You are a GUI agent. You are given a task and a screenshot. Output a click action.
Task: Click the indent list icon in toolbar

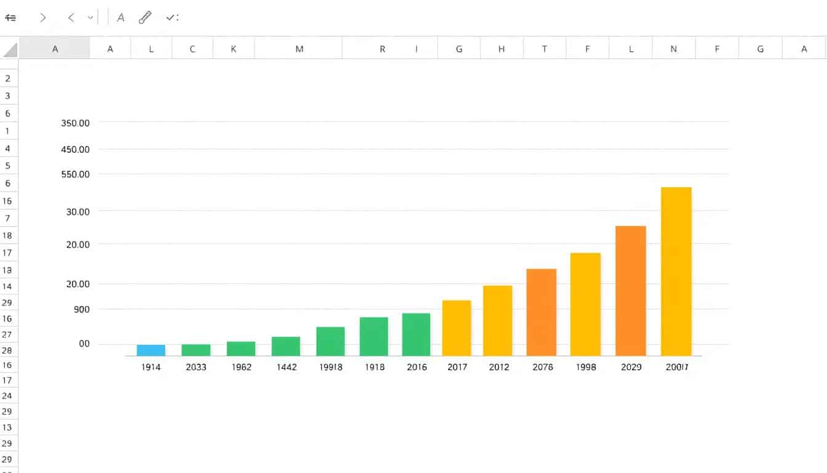[10, 18]
